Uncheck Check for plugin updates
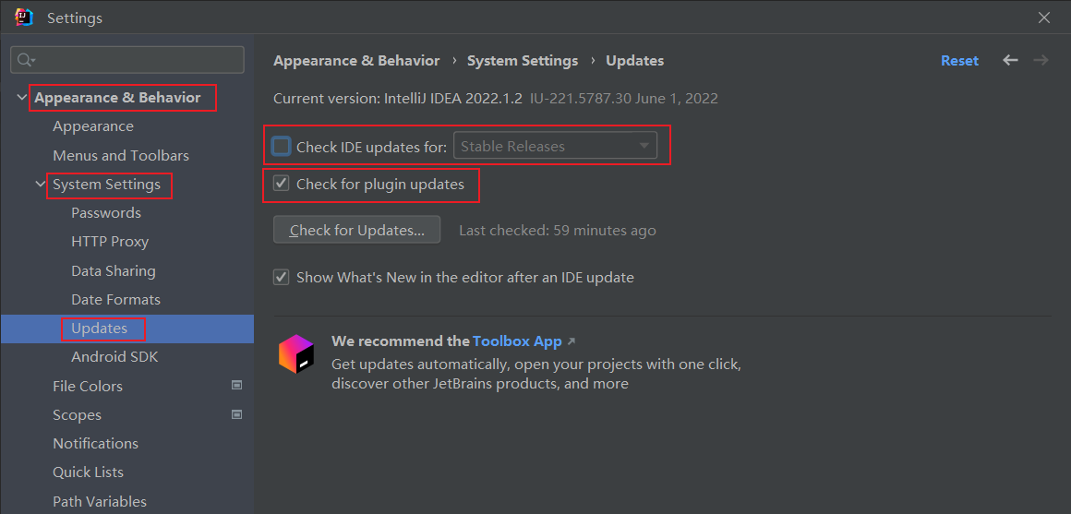The height and width of the screenshot is (514, 1071). click(x=282, y=184)
